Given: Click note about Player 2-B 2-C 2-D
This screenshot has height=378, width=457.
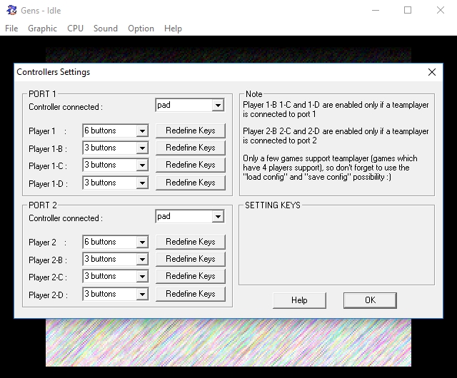Looking at the screenshot, I should click(336, 136).
